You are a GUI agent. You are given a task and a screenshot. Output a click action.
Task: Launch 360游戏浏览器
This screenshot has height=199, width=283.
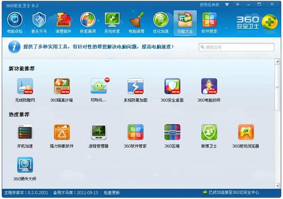(246, 136)
